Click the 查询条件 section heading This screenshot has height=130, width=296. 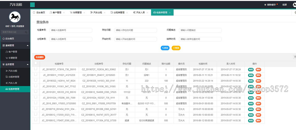(x=42, y=22)
